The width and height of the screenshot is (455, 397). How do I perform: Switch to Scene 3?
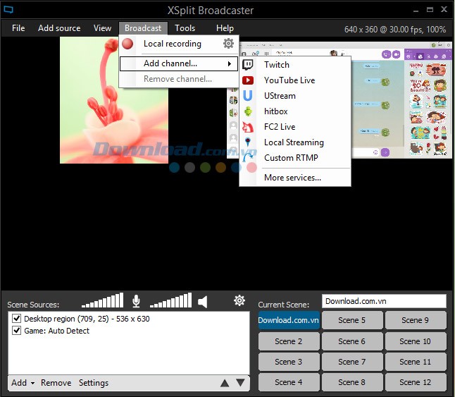point(289,362)
